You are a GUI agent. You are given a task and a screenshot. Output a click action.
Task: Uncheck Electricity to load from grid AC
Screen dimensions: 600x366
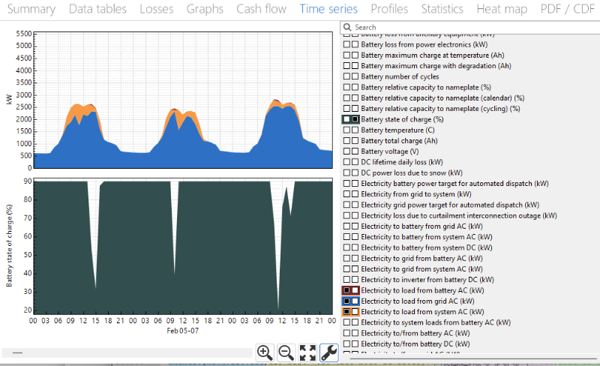(347, 301)
